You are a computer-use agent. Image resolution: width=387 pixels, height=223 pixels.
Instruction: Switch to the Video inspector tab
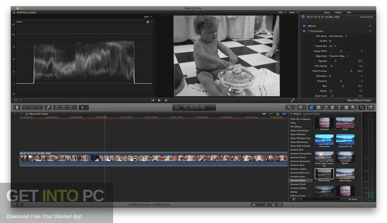pos(327,13)
